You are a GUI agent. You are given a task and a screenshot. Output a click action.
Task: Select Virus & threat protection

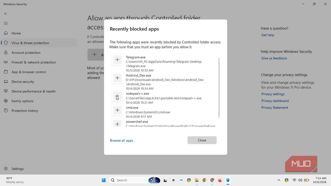tap(39, 43)
